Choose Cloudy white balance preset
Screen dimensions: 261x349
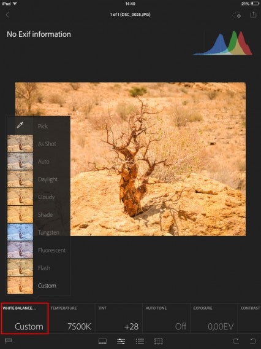point(39,197)
